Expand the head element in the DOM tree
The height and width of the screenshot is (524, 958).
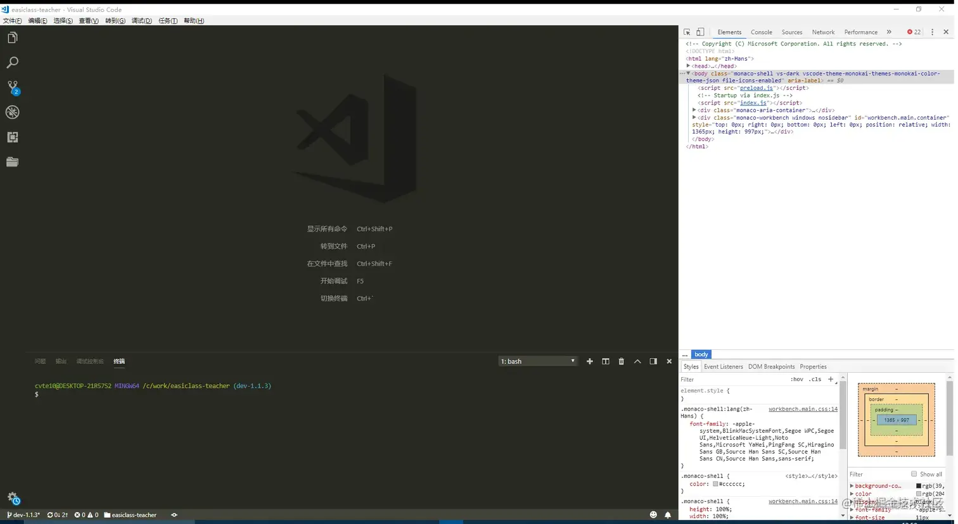[688, 66]
